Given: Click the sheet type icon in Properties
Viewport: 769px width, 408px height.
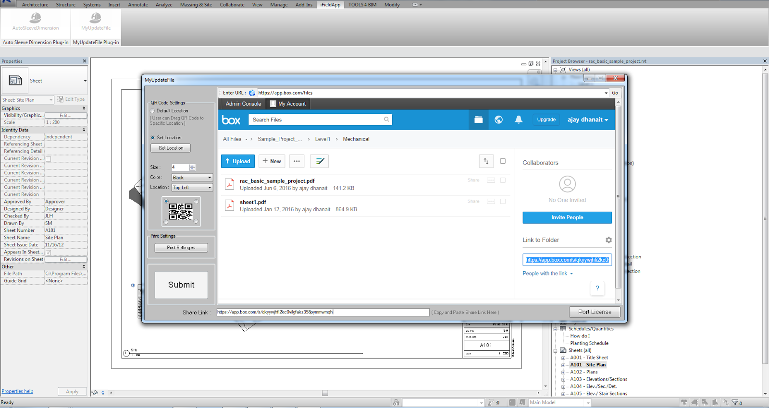Looking at the screenshot, I should coord(15,80).
